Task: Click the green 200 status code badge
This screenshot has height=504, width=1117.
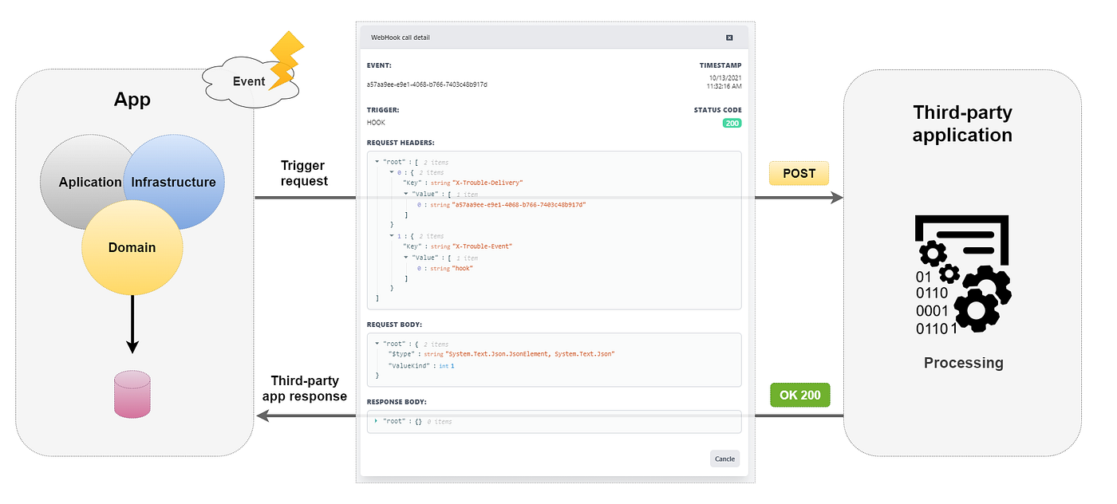Action: pyautogui.click(x=732, y=123)
